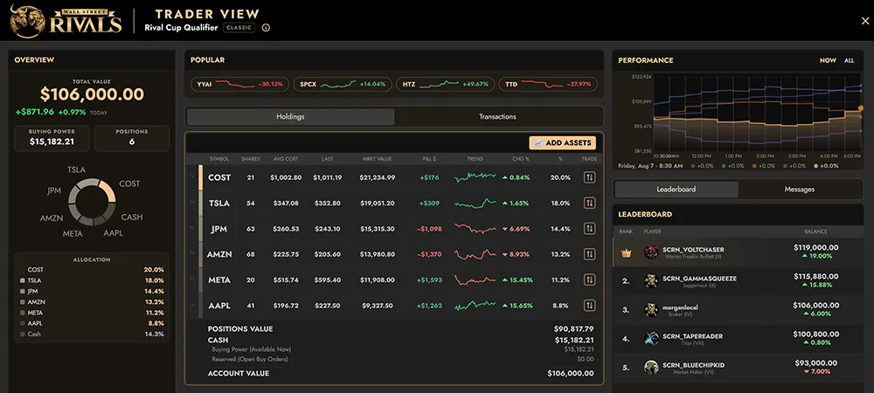Click the SCRN_TAPEREADER player name

(692, 336)
